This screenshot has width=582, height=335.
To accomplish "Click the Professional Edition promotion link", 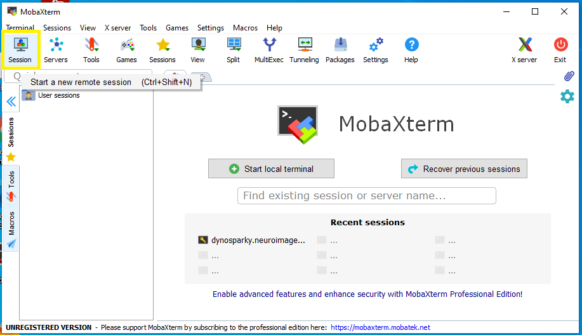I will point(367,294).
